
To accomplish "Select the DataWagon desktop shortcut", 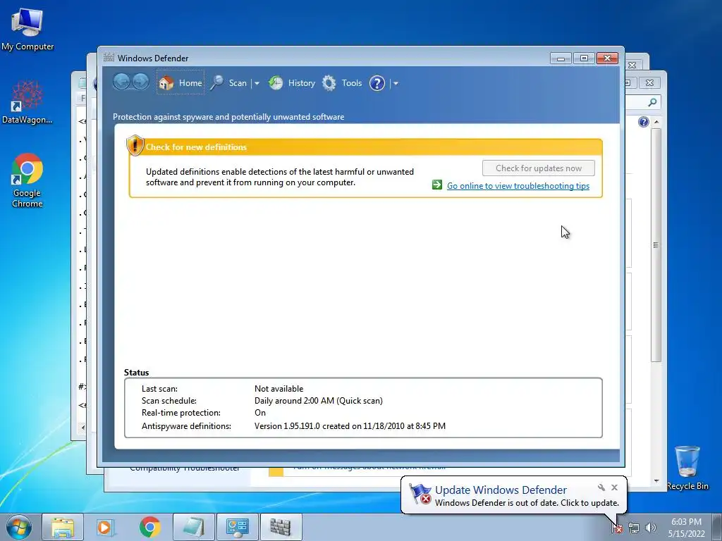I will (x=27, y=102).
